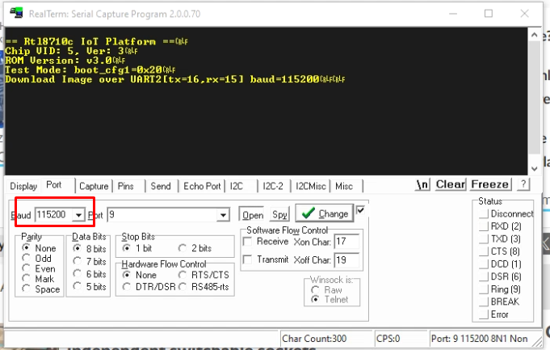550x350 pixels.
Task: Switch to the Port tab
Action: point(53,184)
